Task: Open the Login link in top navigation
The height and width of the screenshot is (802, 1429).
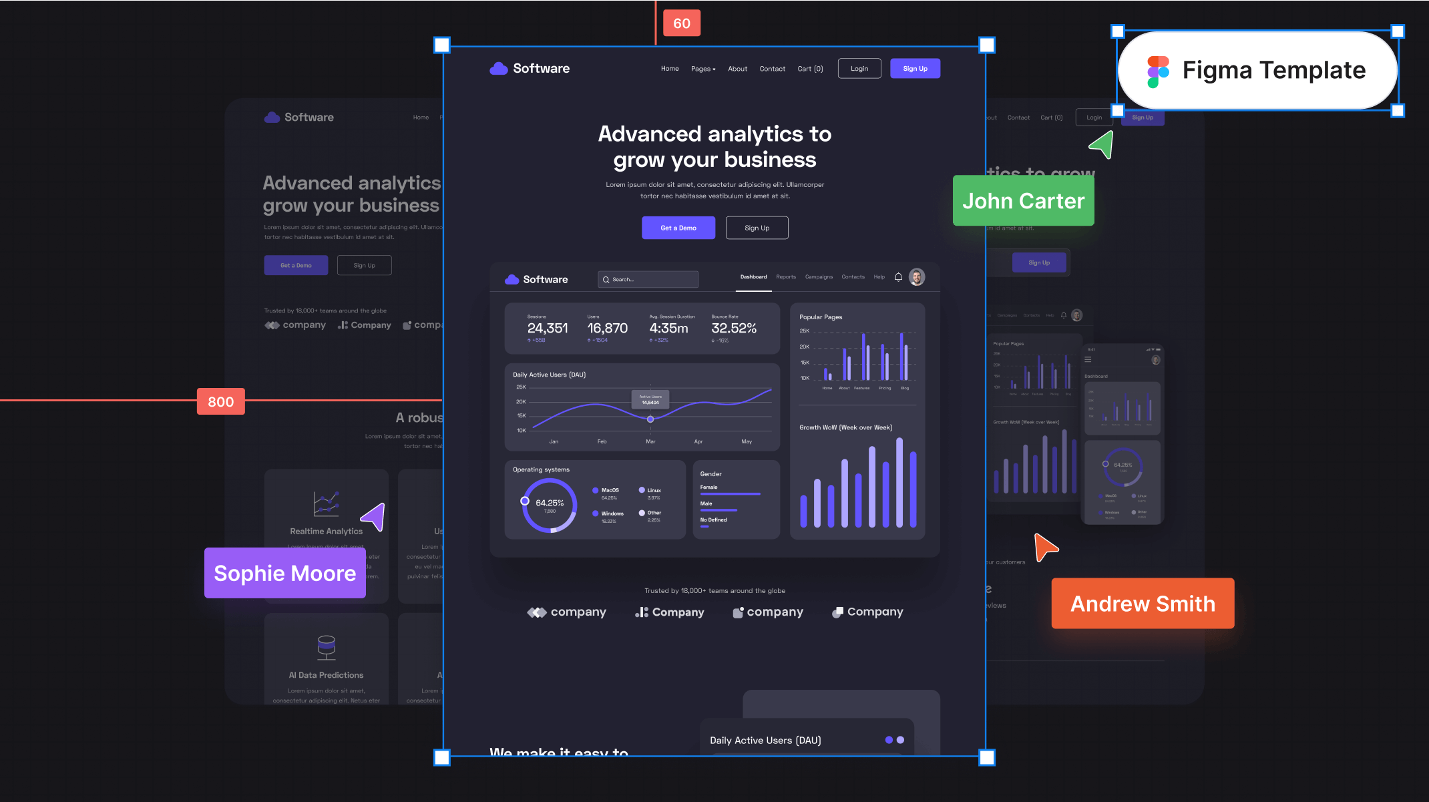Action: (x=859, y=69)
